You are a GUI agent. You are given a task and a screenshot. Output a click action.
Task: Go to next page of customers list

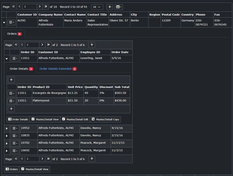click(x=40, y=6)
